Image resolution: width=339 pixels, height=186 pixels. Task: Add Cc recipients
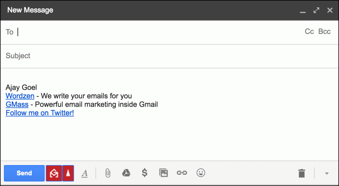(309, 31)
